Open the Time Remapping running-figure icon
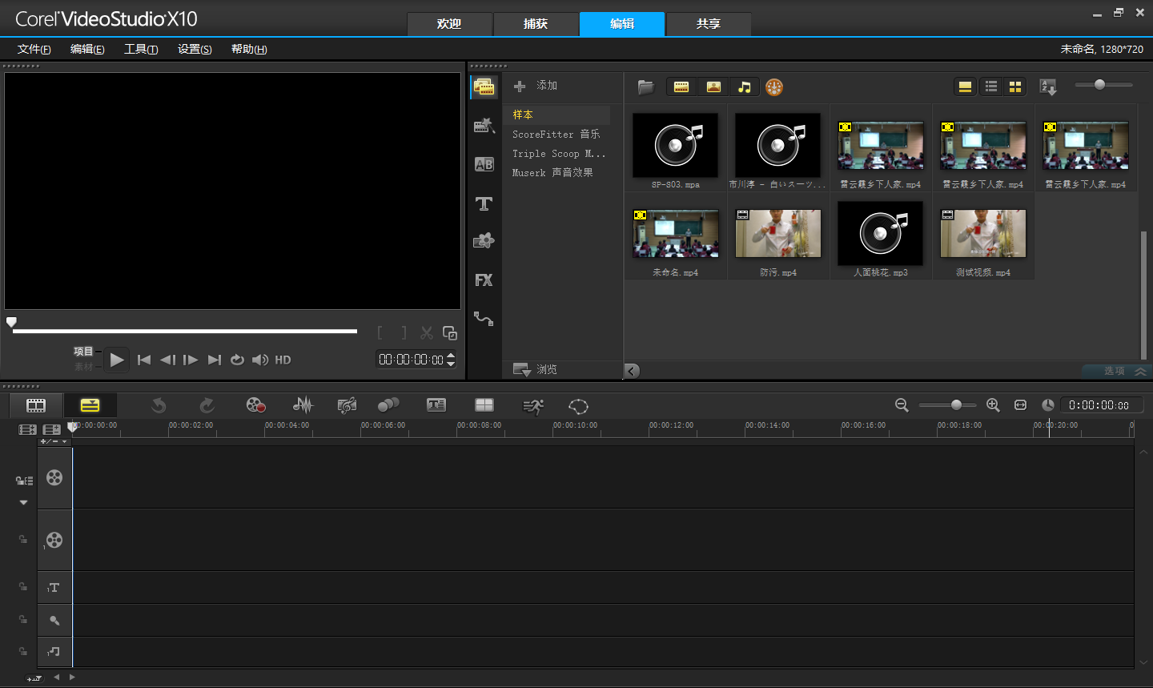The width and height of the screenshot is (1153, 688). [533, 406]
